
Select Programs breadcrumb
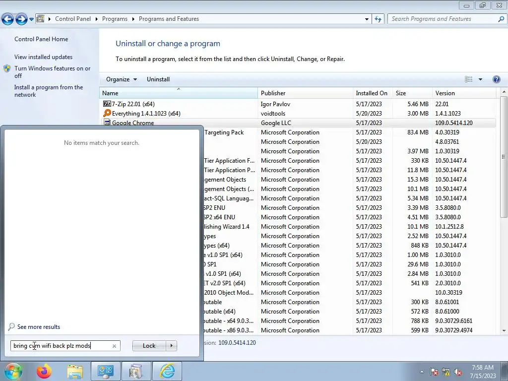coord(115,19)
